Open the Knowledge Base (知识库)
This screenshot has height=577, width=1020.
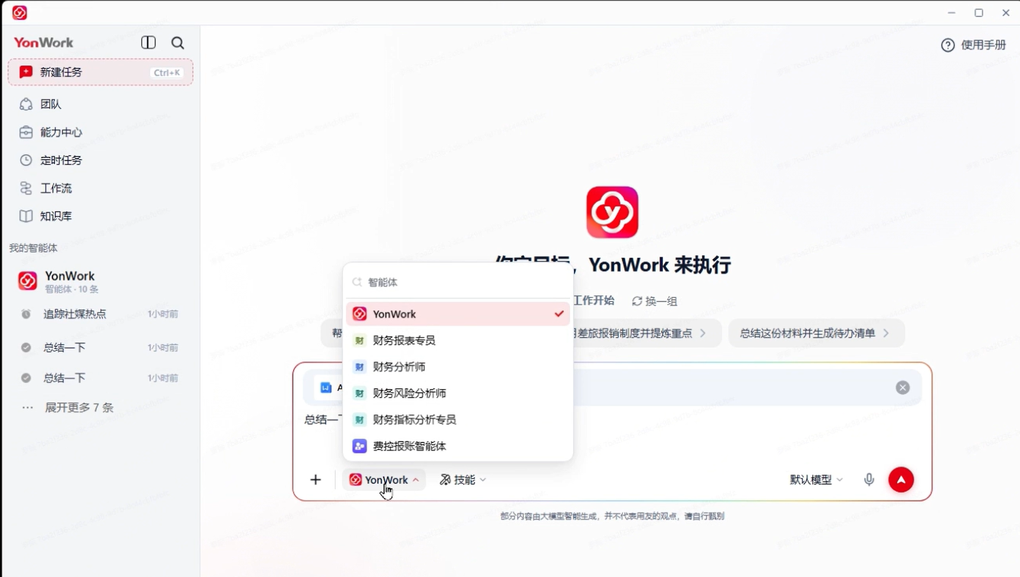coord(100,216)
